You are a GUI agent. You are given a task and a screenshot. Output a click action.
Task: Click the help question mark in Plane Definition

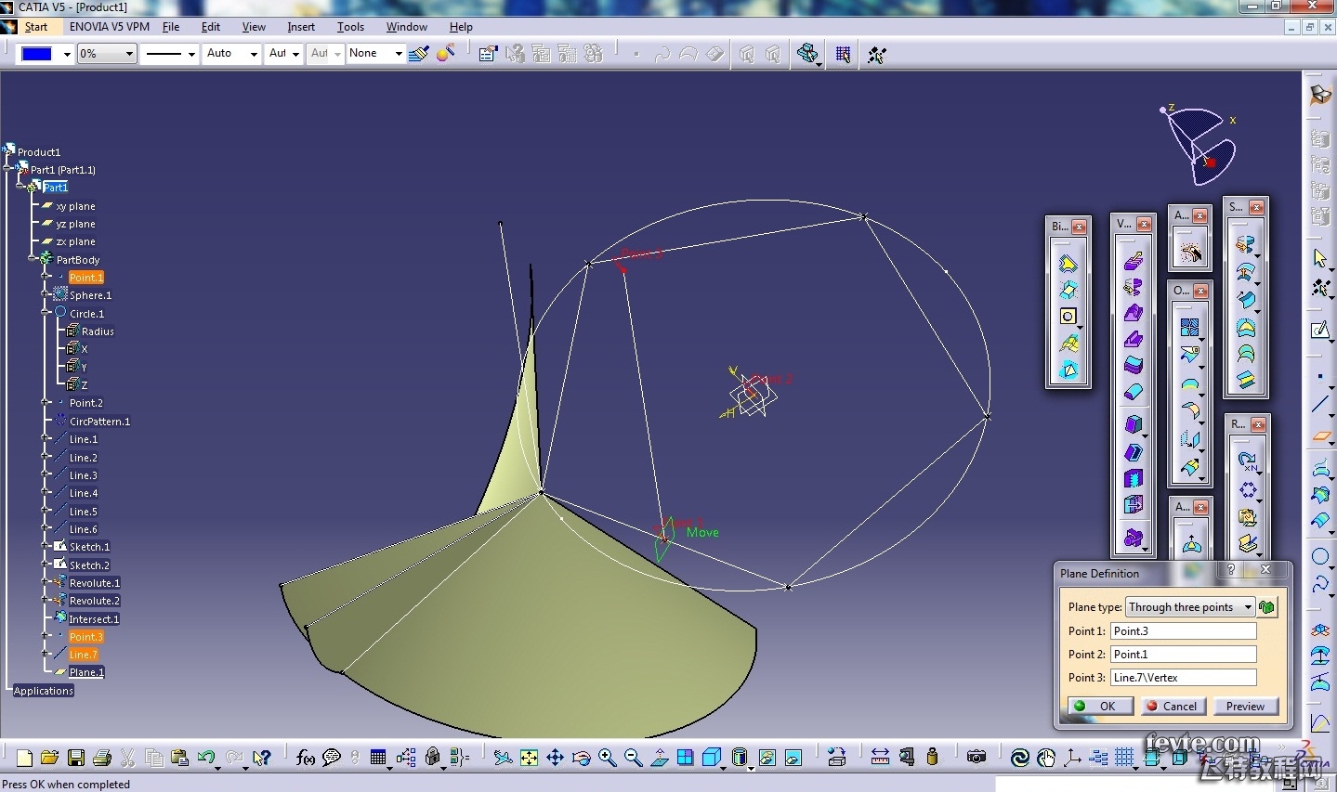pos(1231,569)
